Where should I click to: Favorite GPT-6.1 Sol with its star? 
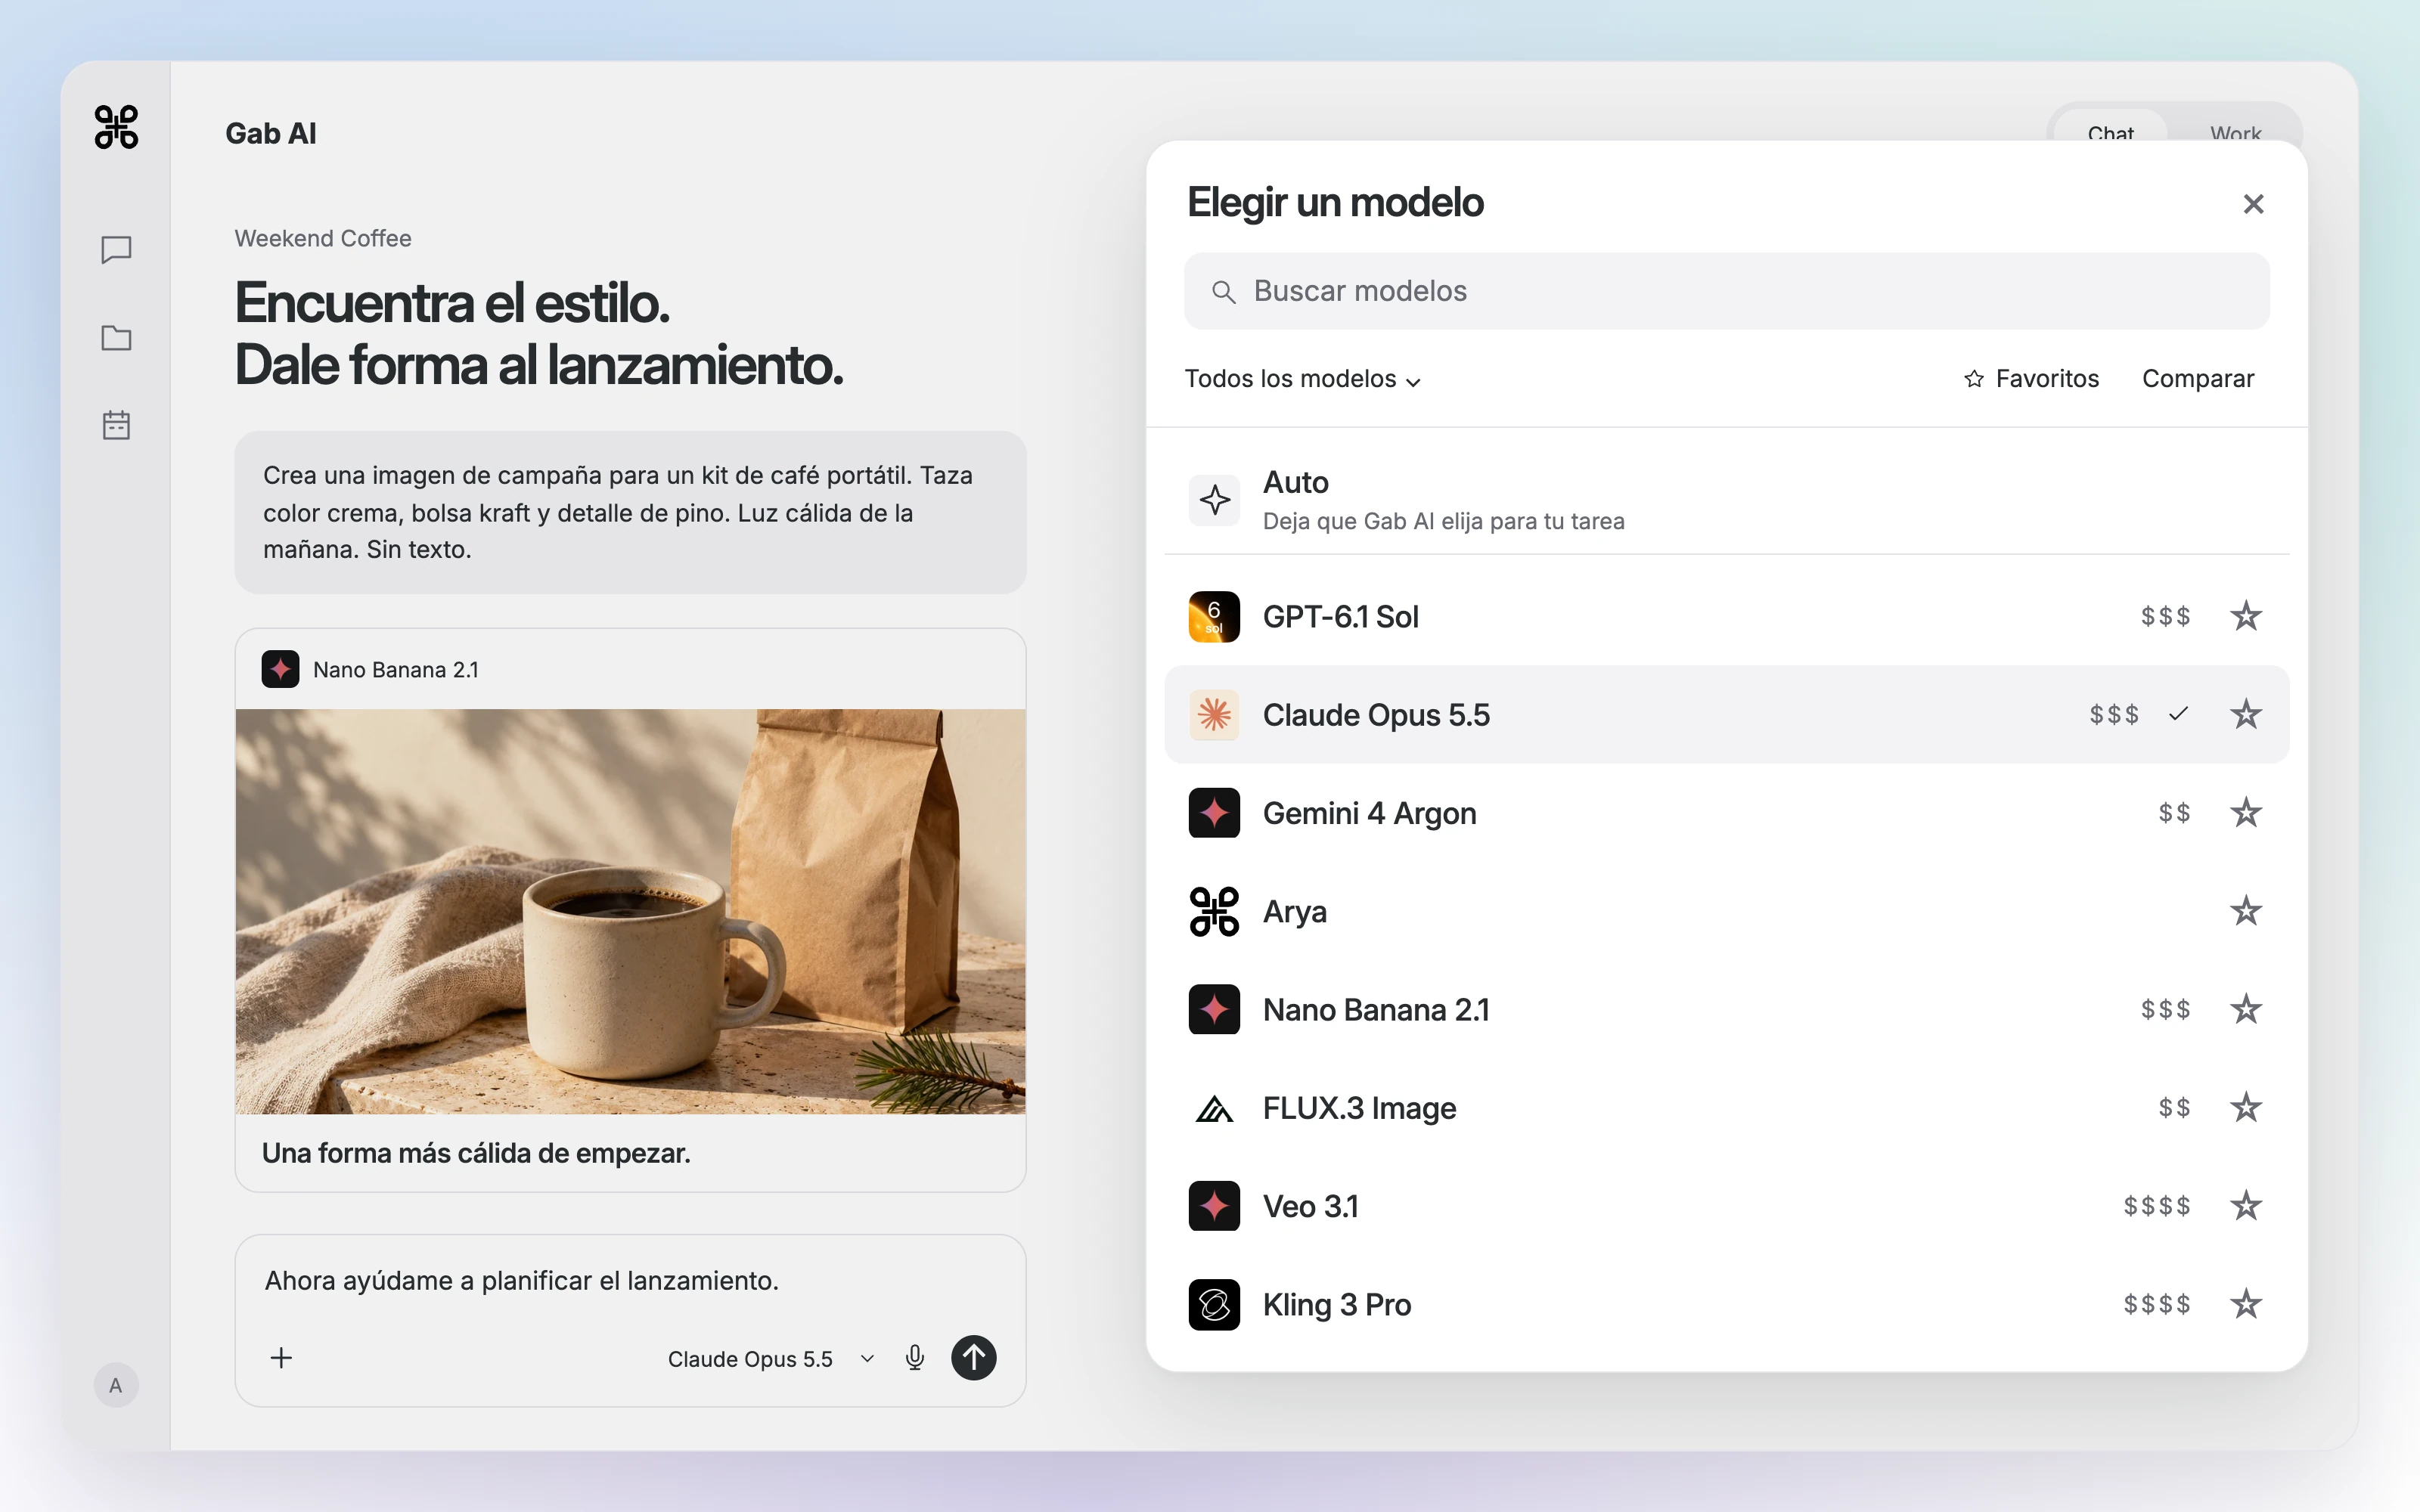(x=2246, y=616)
